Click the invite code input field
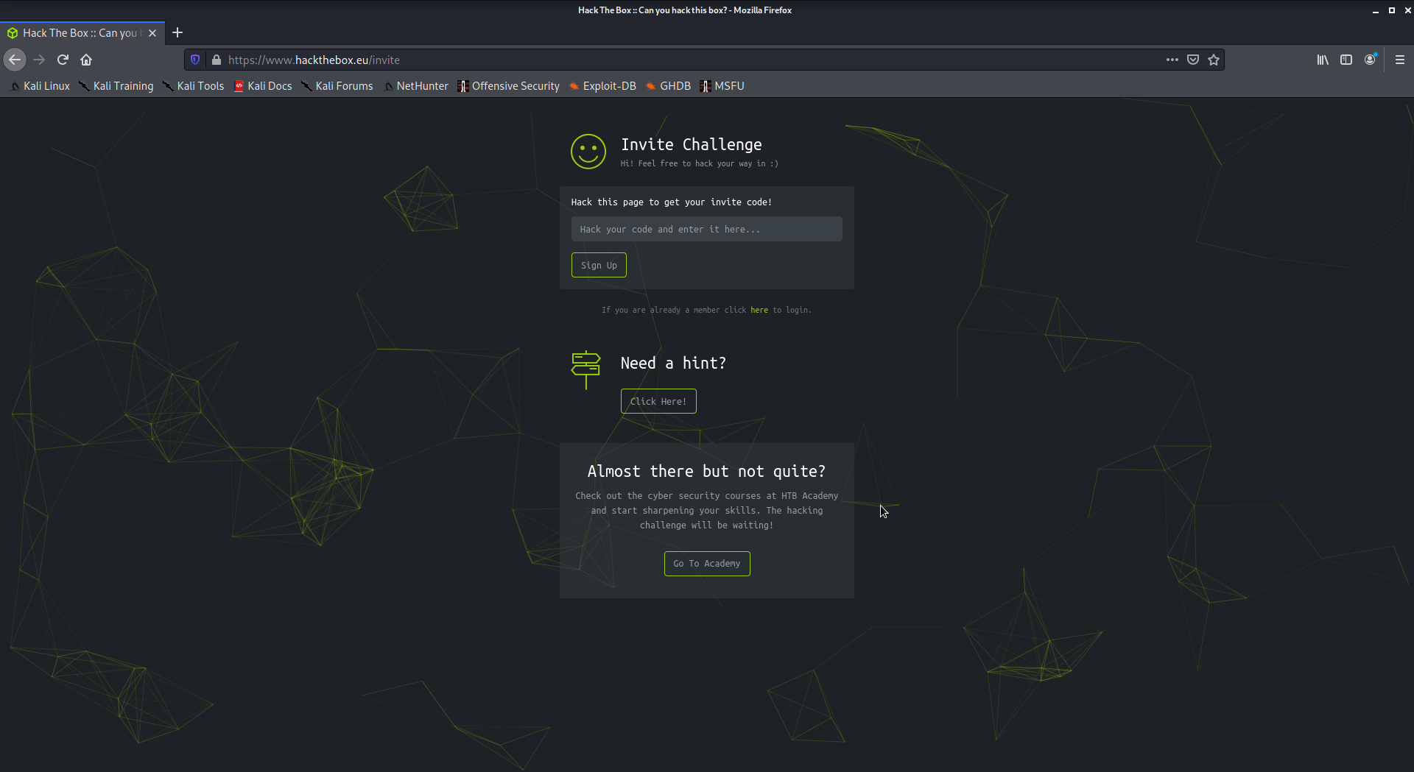Viewport: 1414px width, 772px height. 706,229
